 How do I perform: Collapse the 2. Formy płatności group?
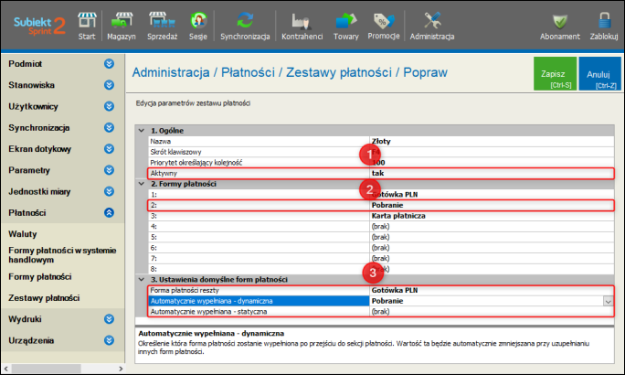tap(141, 184)
